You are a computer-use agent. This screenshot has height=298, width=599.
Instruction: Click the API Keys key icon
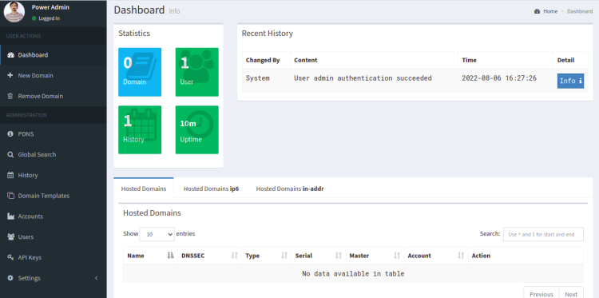(x=10, y=257)
